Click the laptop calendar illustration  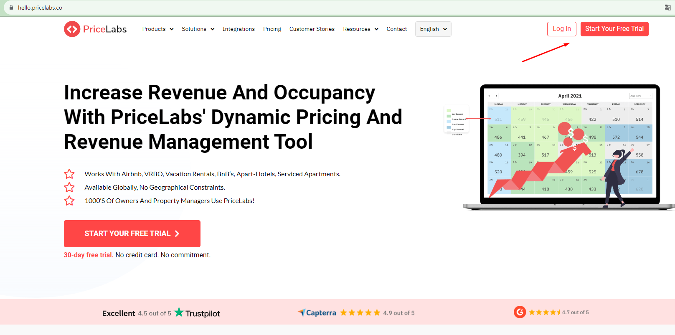pos(570,147)
